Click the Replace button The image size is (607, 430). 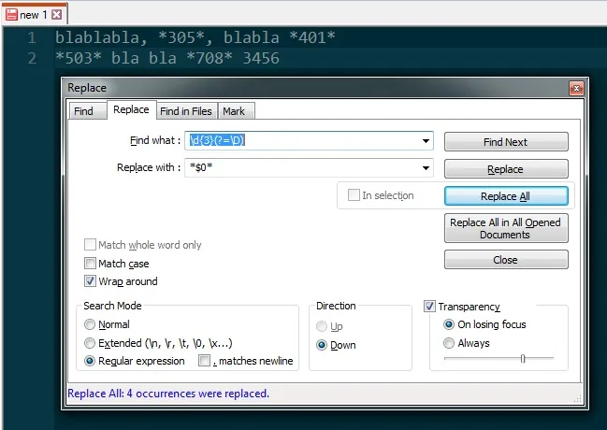click(506, 169)
